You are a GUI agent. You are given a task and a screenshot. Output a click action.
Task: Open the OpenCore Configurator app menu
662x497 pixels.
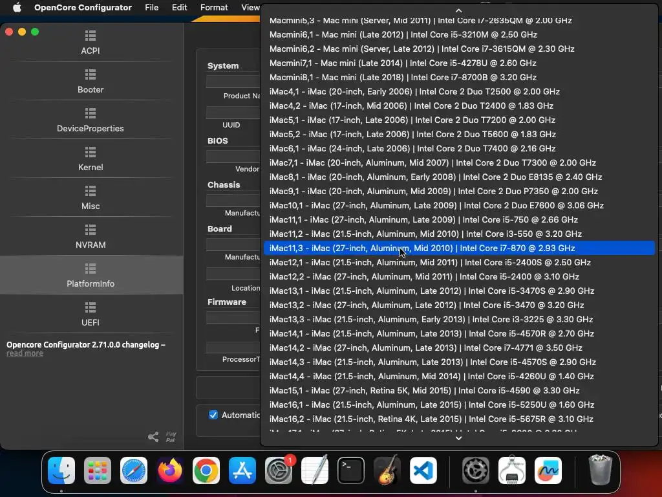tap(83, 7)
